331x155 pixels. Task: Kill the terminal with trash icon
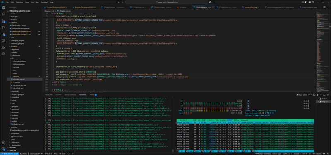[x=317, y=95]
